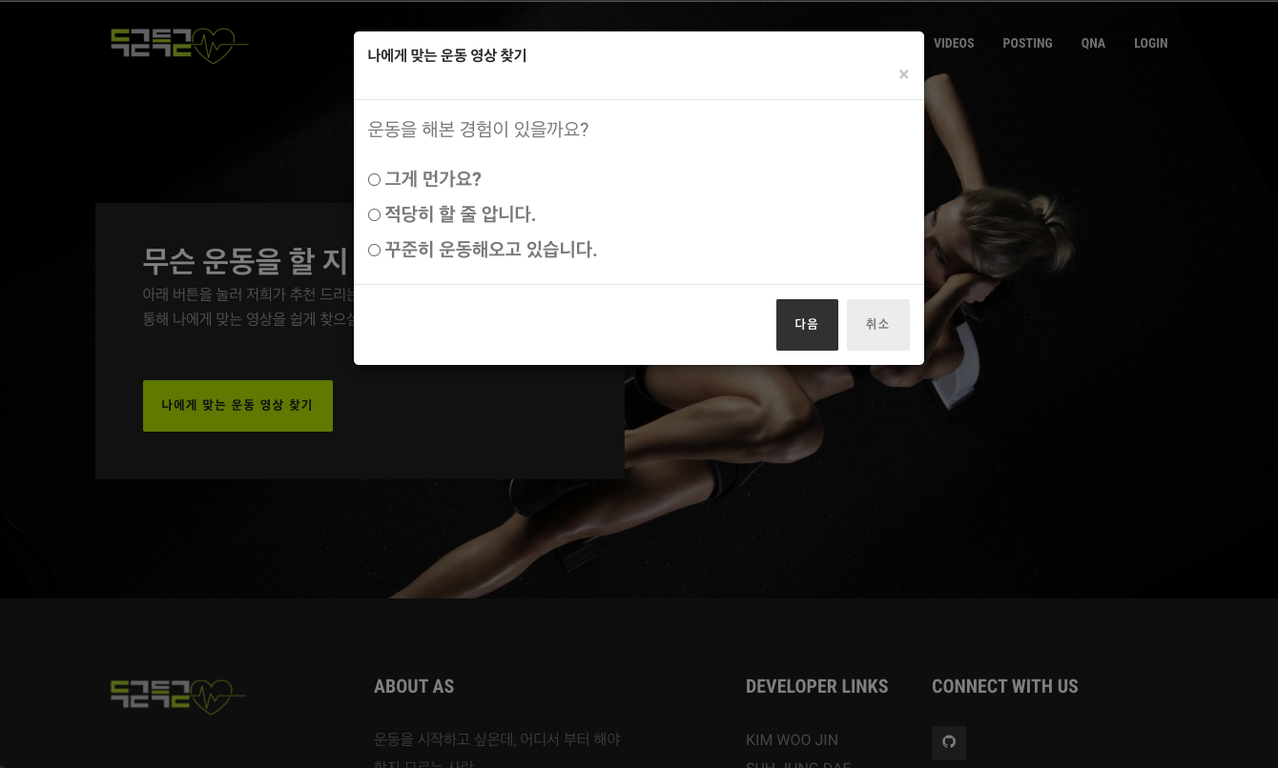1278x768 pixels.
Task: Select the '꾸준히 운동해오고 있습니다.' radio option
Action: (374, 251)
